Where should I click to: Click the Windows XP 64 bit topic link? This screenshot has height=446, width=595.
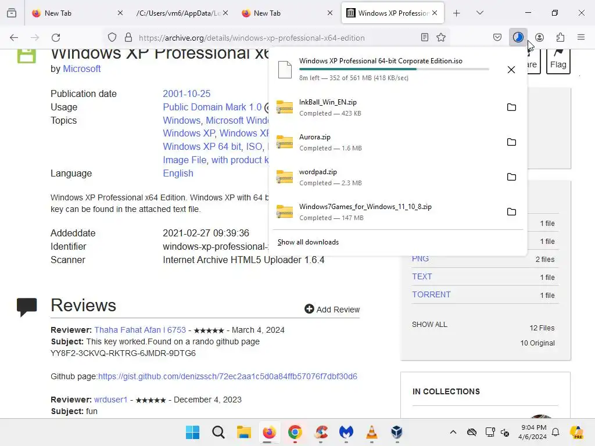click(x=202, y=146)
